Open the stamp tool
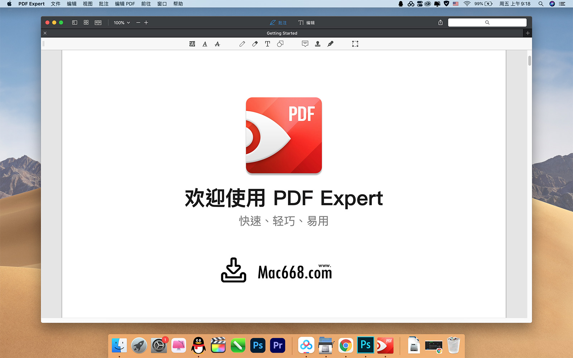Image resolution: width=573 pixels, height=358 pixels. click(x=318, y=44)
